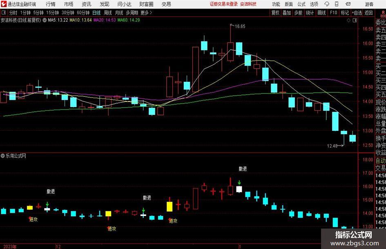Screen dimensions: 386x249
Task: Open the 版面 menu
Action: pyautogui.click(x=289, y=4)
